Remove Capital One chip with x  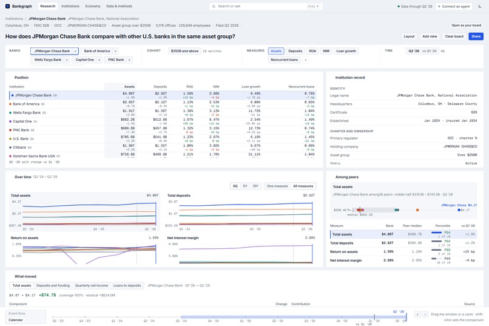(99, 60)
